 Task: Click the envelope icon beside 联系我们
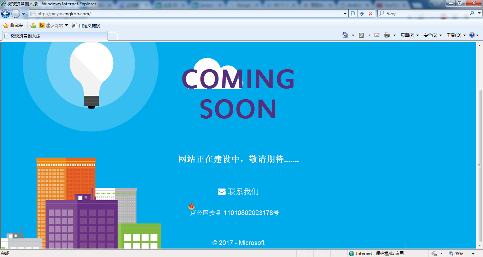[222, 192]
